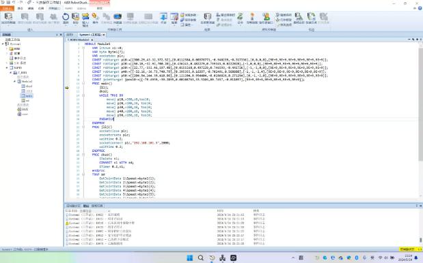Expand the HOME folder node in tree
The width and height of the screenshot is (423, 263).
7,48
